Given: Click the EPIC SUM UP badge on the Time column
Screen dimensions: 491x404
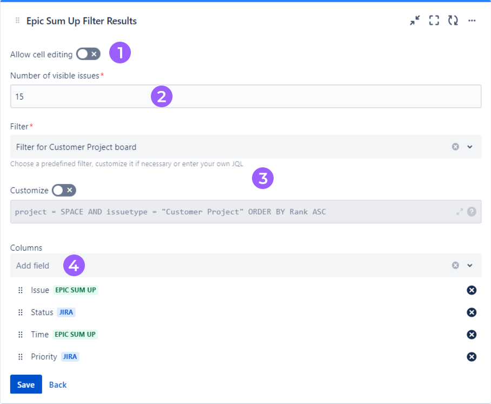Looking at the screenshot, I should click(75, 334).
